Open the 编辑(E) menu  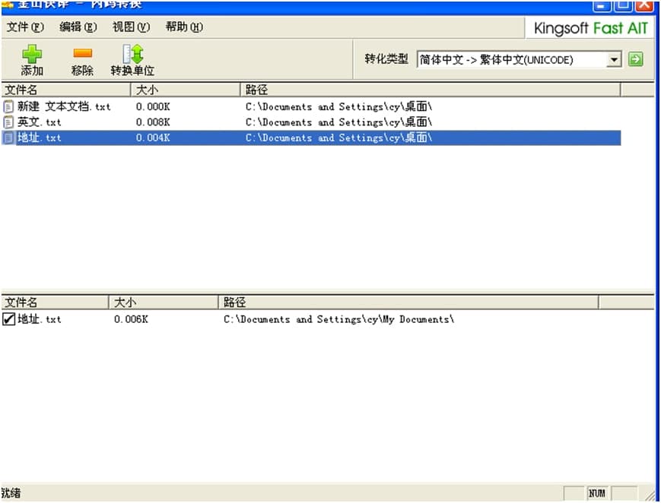pos(78,27)
